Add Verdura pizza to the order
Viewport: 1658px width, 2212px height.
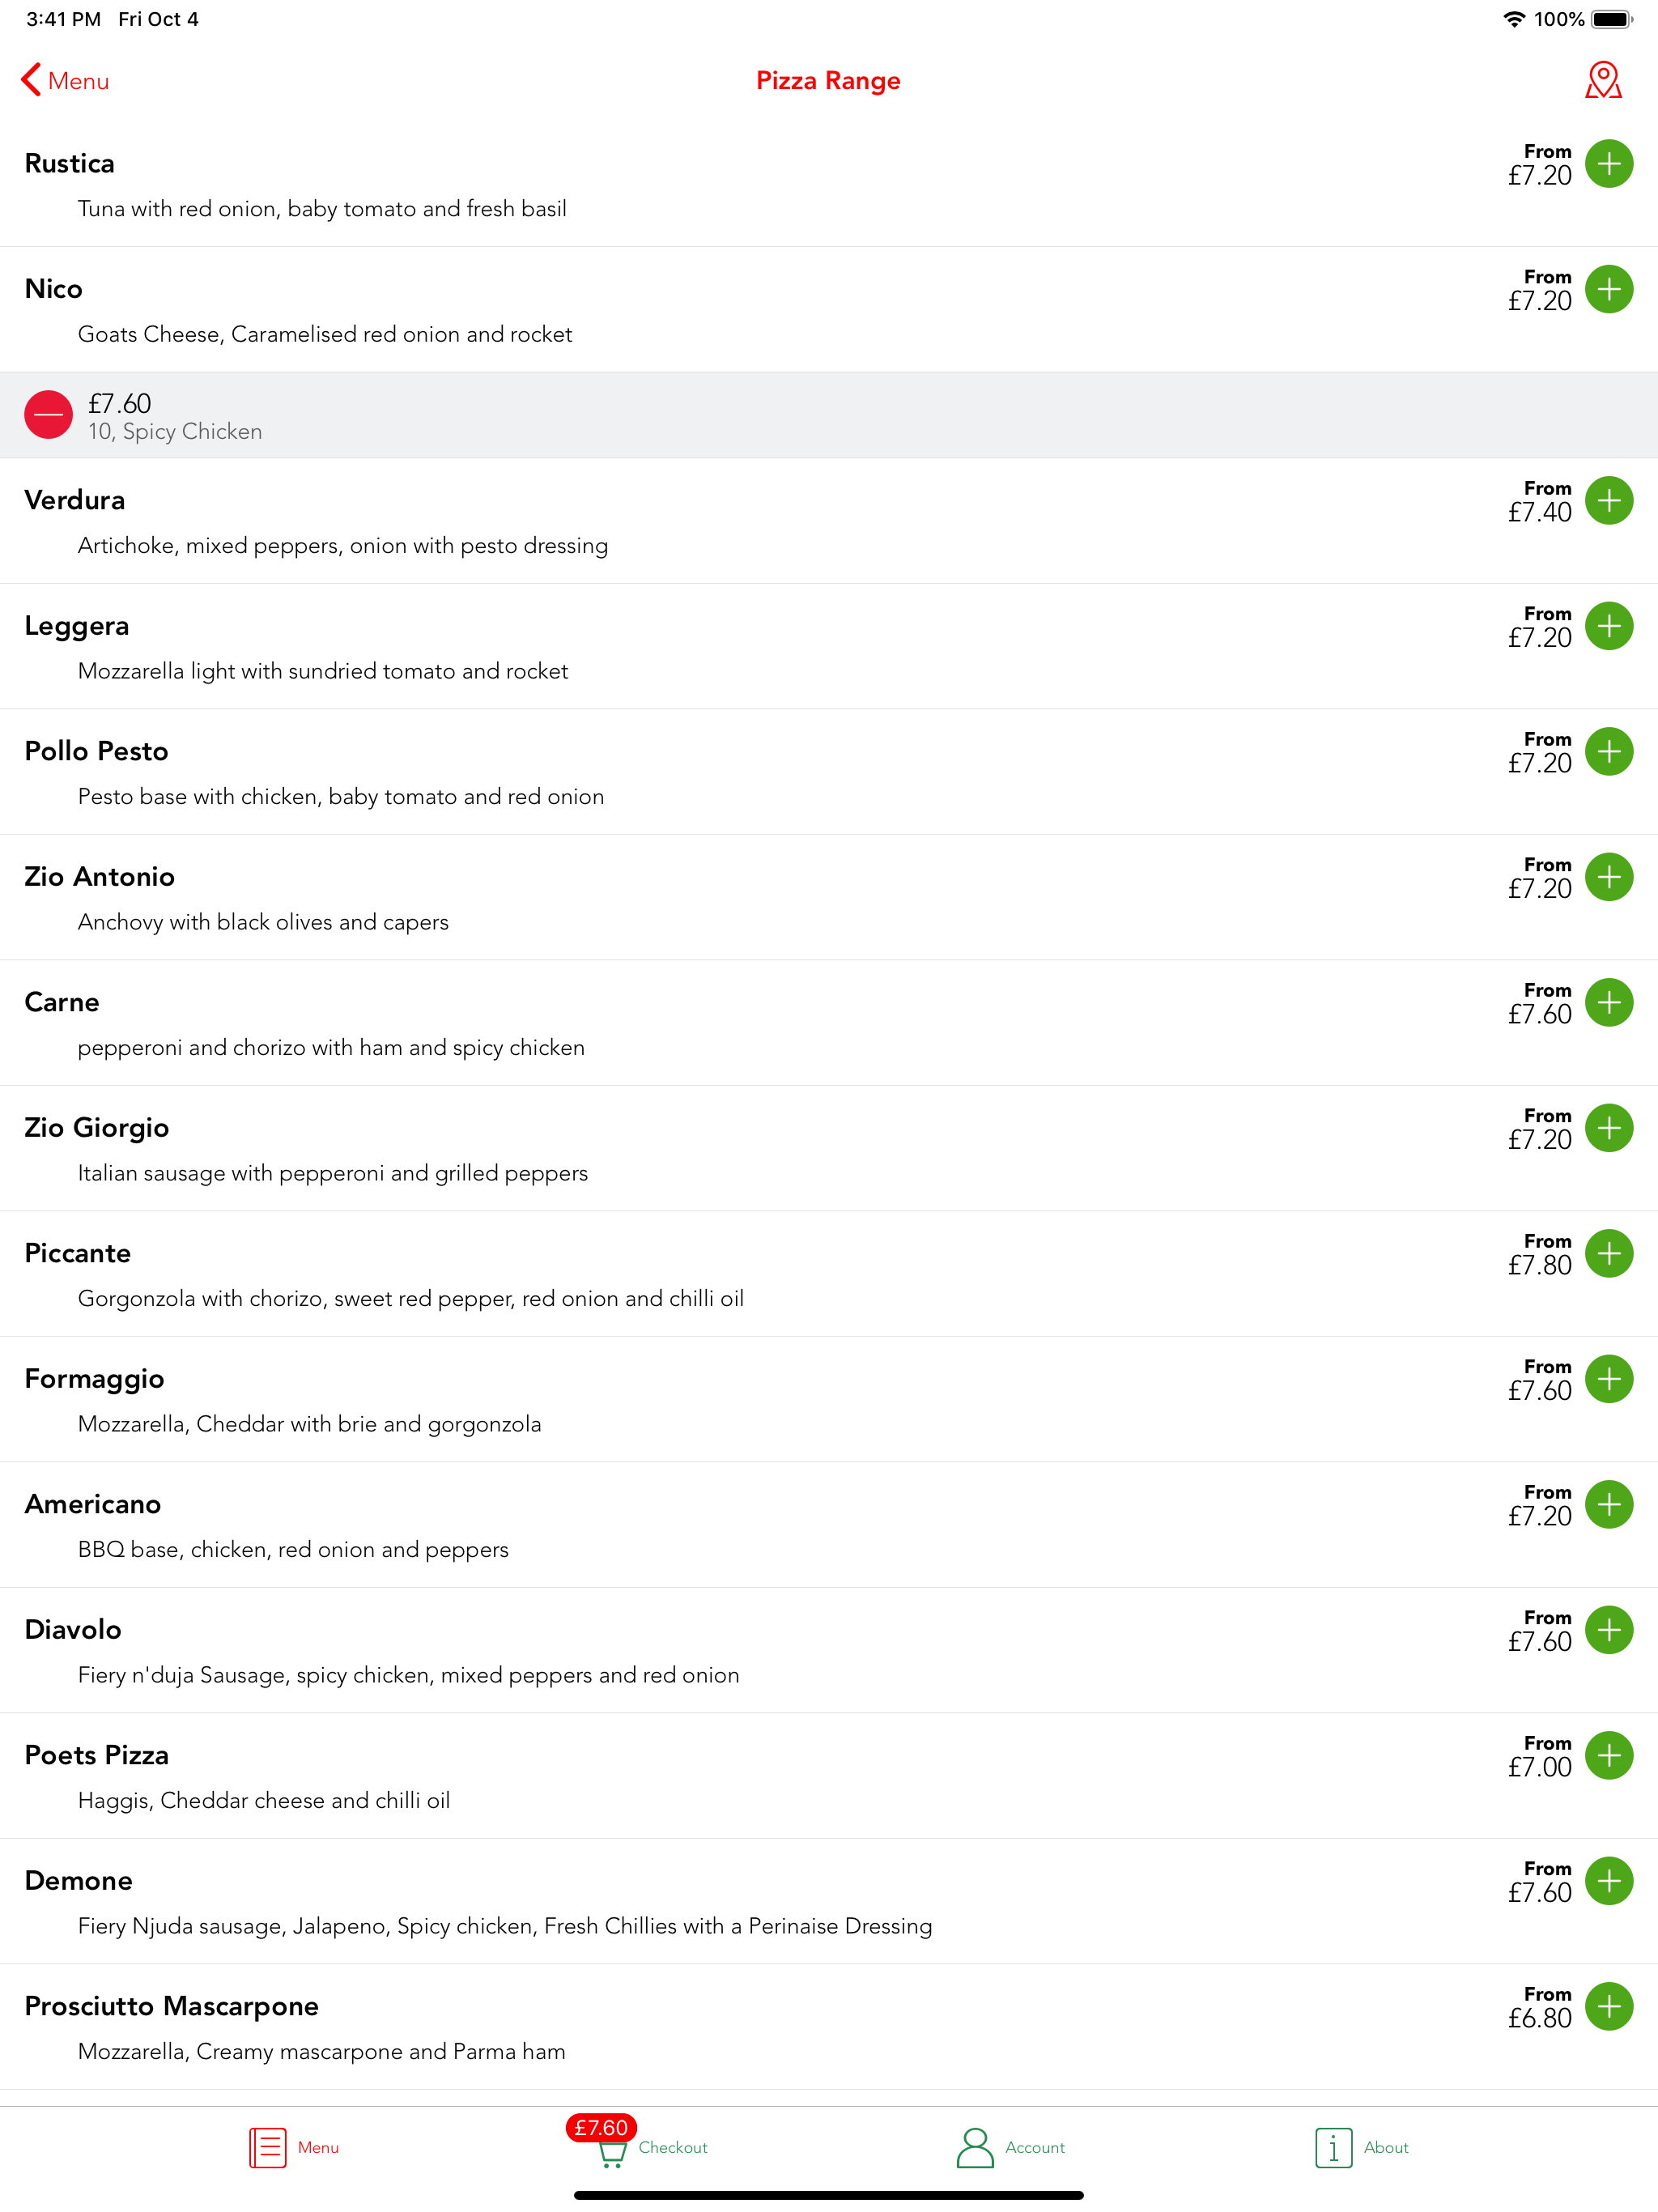point(1609,500)
